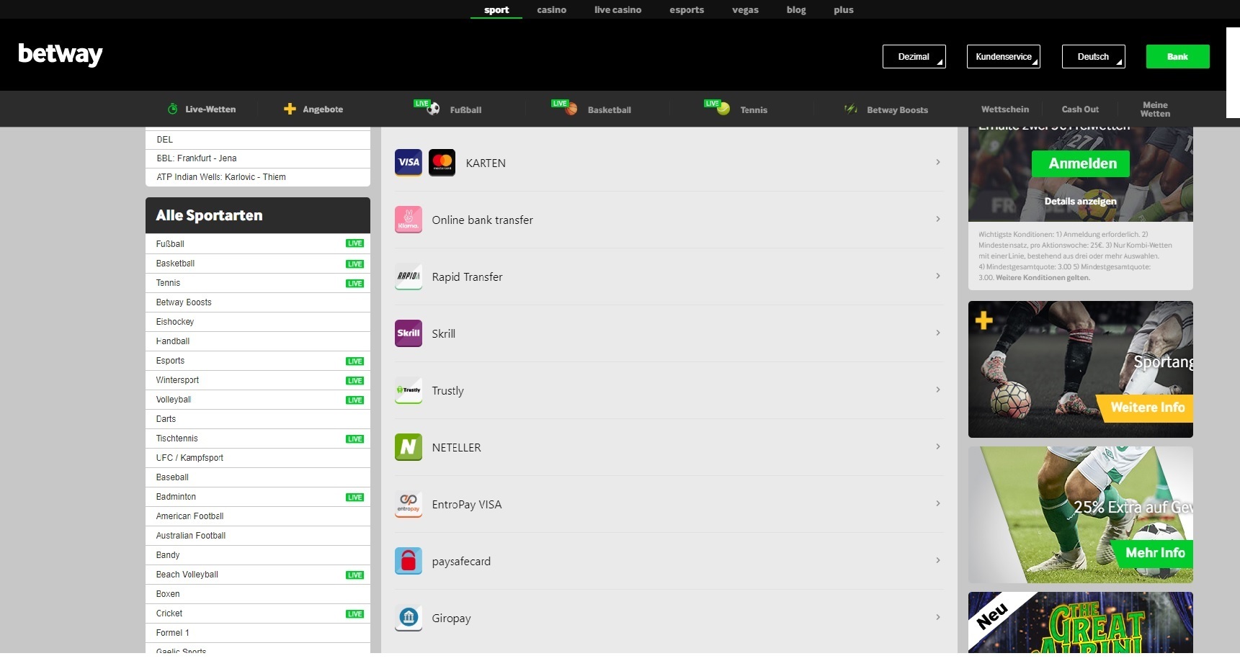Click the EntroPay logo icon
The image size is (1240, 661).
point(409,504)
